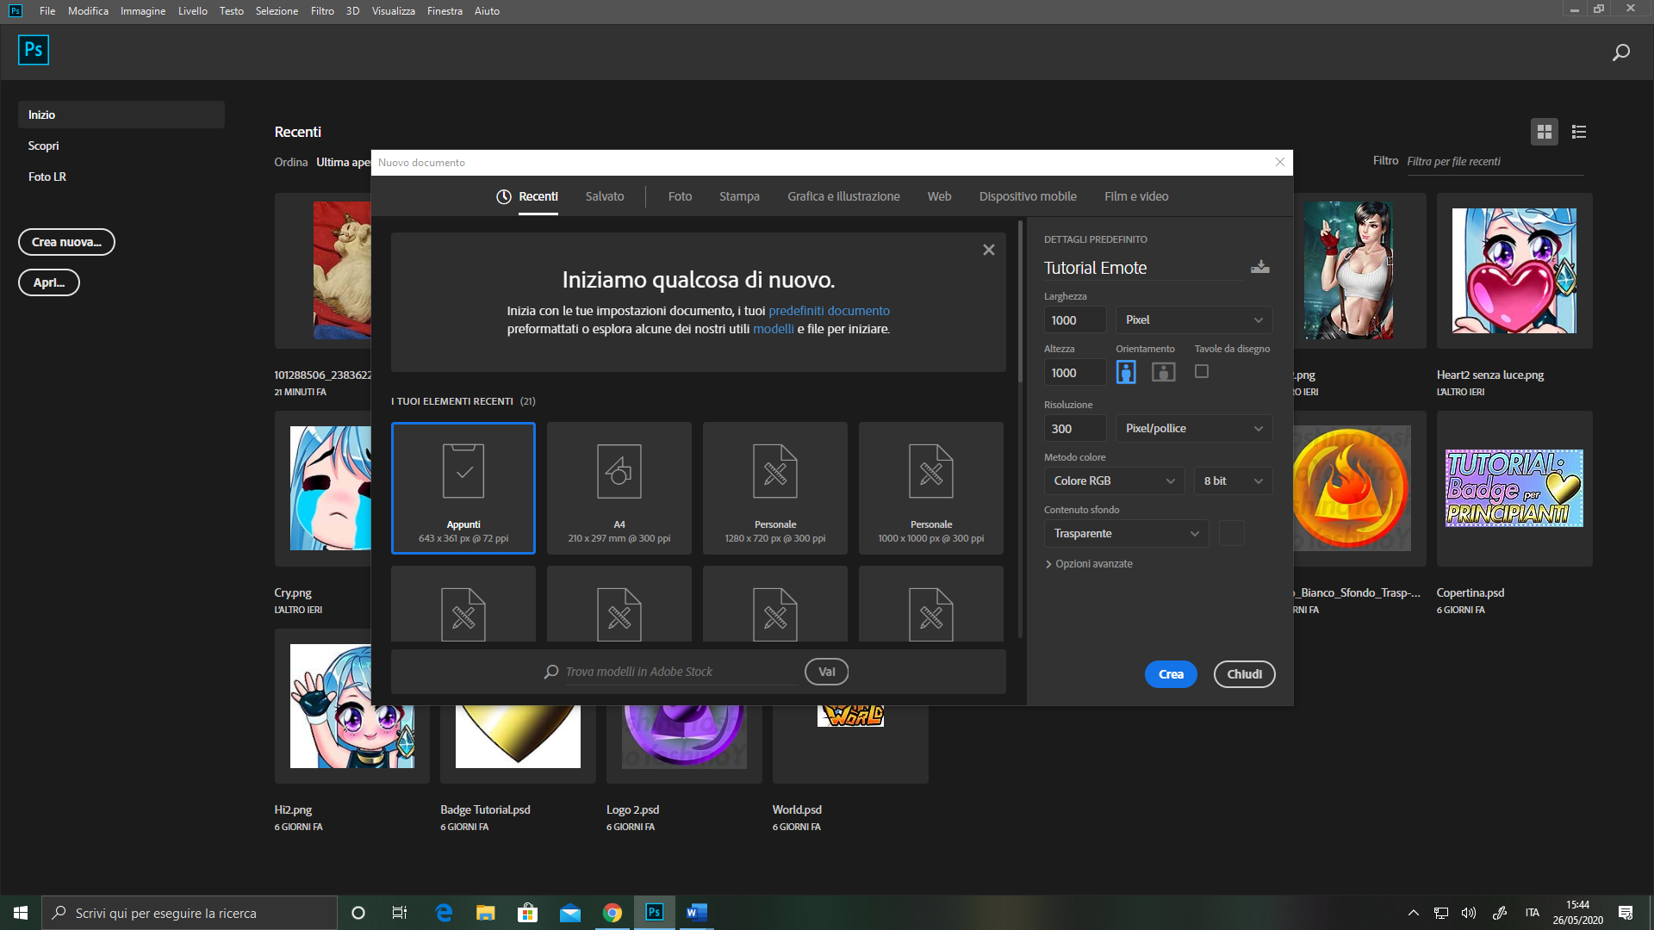Follow the modelli link
Image resolution: width=1654 pixels, height=930 pixels.
coord(774,329)
